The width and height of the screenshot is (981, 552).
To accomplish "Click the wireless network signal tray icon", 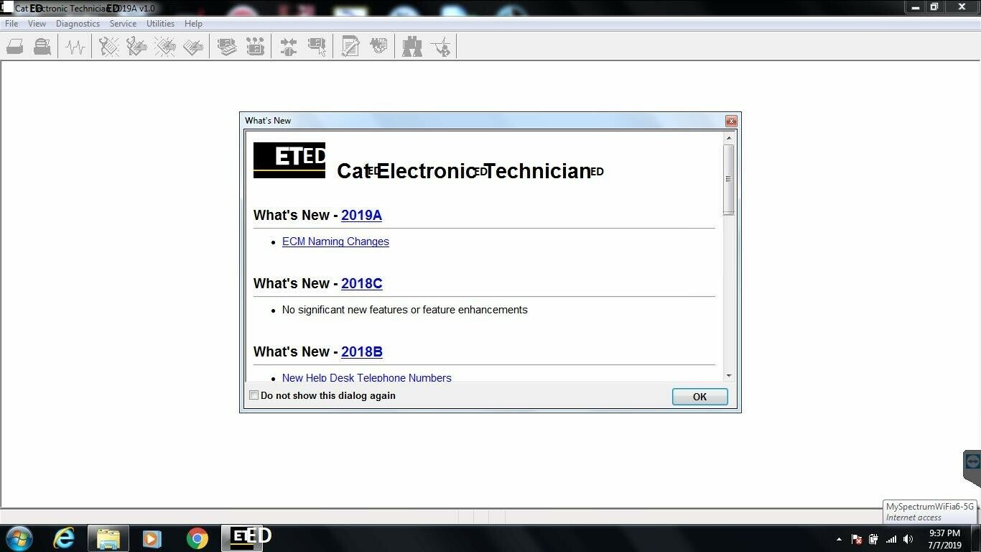I will coord(891,539).
